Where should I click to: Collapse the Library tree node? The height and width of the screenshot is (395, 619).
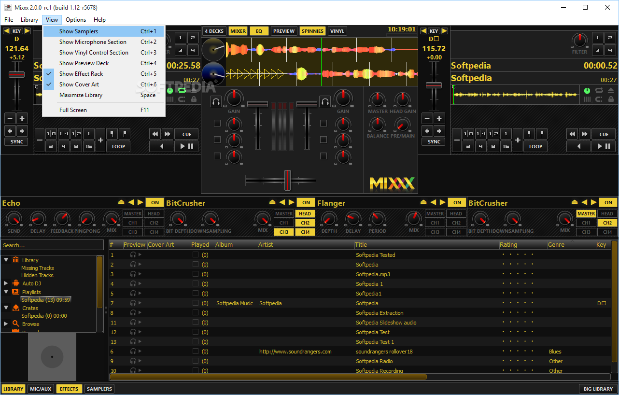(6, 260)
